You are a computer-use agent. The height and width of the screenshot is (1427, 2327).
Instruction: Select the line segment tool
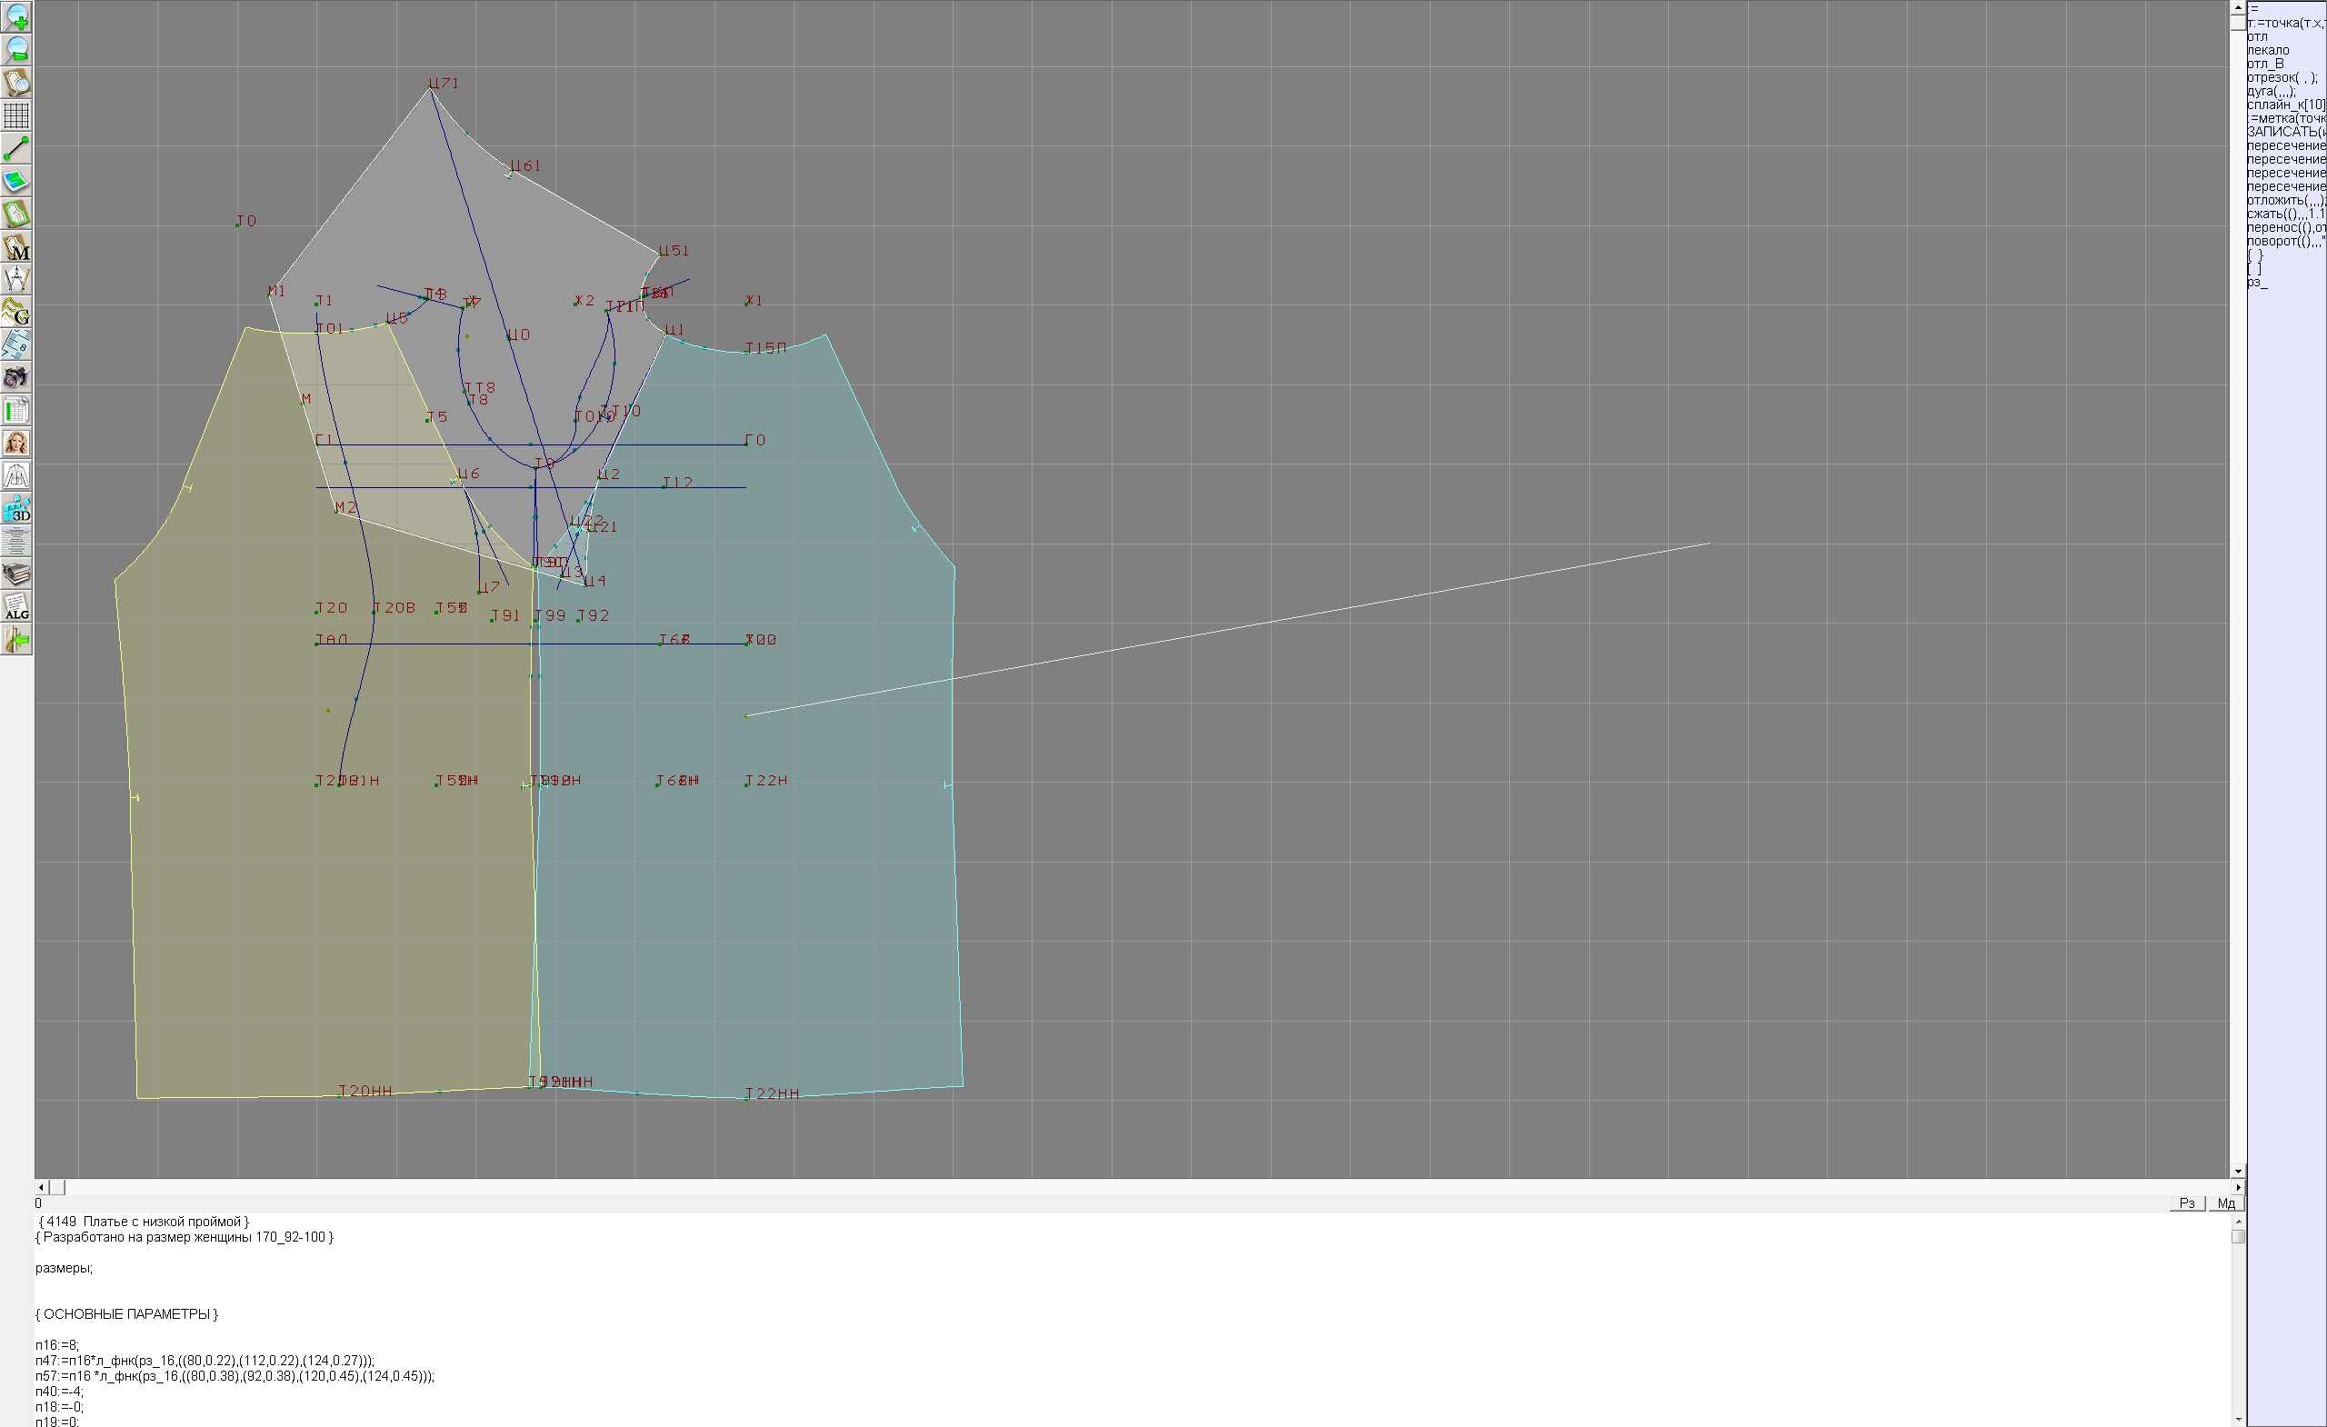pos(16,148)
